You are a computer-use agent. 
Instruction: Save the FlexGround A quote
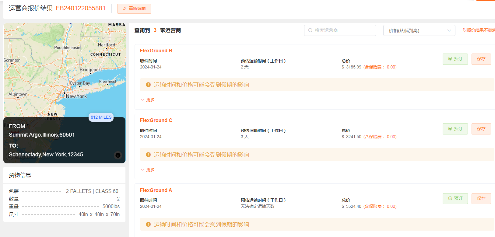click(x=481, y=199)
